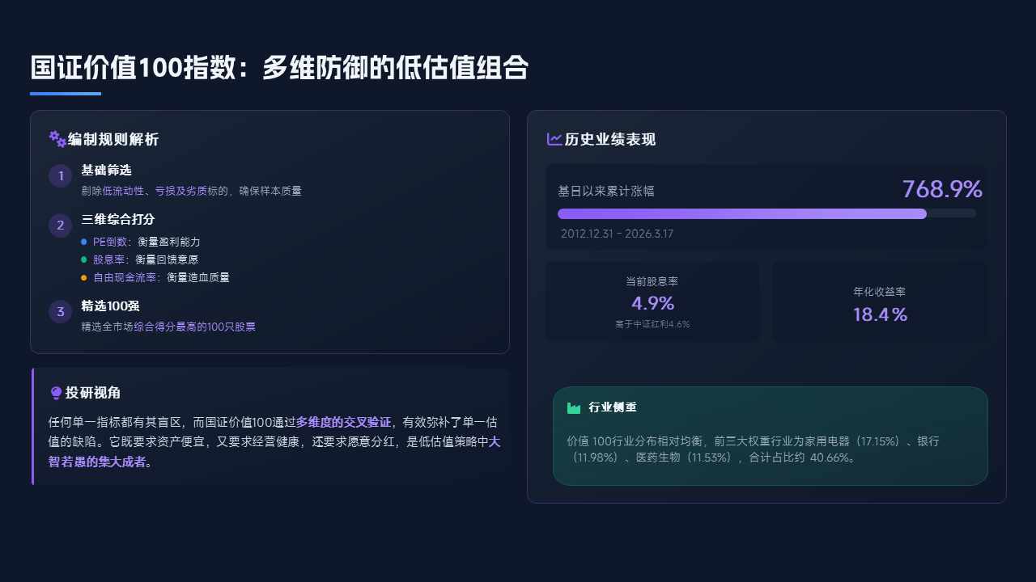
Task: Click the highlighted text 多维度的交叉验证
Action: 343,422
